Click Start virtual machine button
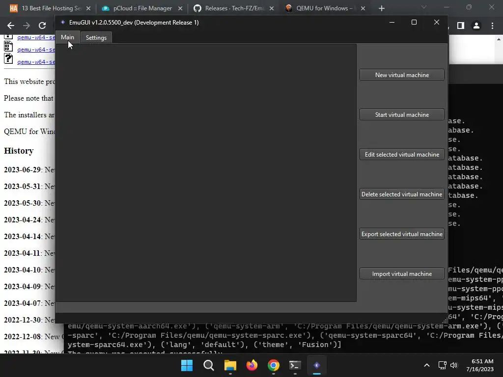 pyautogui.click(x=402, y=114)
